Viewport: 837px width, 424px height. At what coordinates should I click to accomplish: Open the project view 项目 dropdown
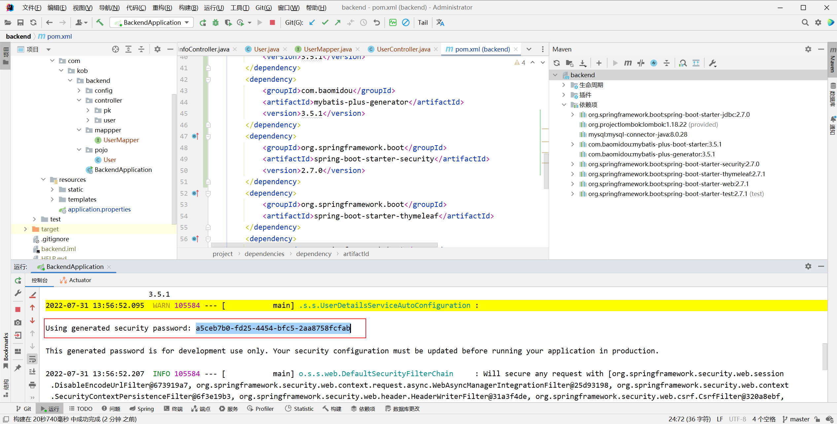(49, 49)
